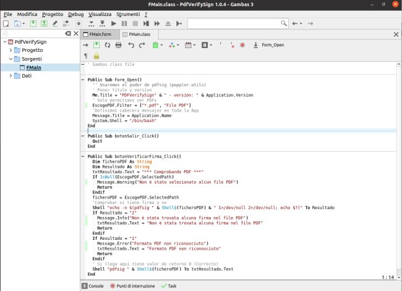This screenshot has height=291, width=402.
Task: Click the New project icon in main toolbar
Action: pyautogui.click(x=6, y=23)
